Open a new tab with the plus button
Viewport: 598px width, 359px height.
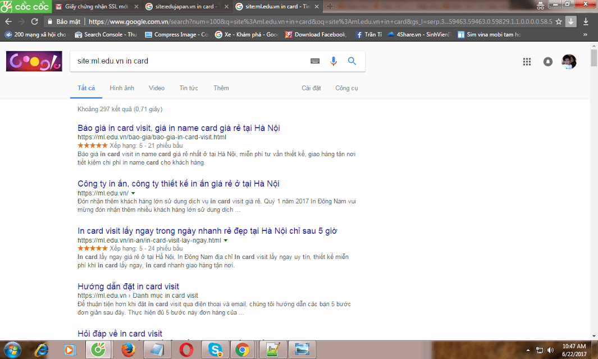tap(330, 7)
